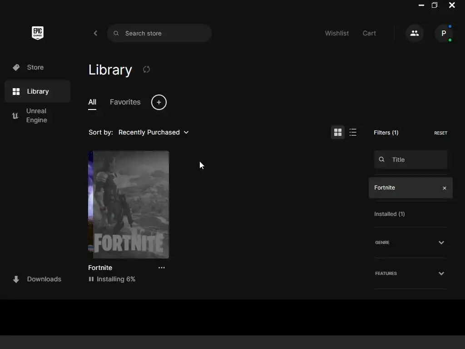
Task: Restore down the launcher window
Action: point(435,5)
